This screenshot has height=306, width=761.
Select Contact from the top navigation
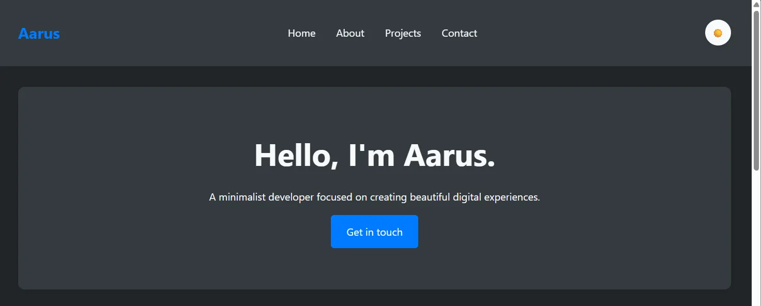(459, 33)
